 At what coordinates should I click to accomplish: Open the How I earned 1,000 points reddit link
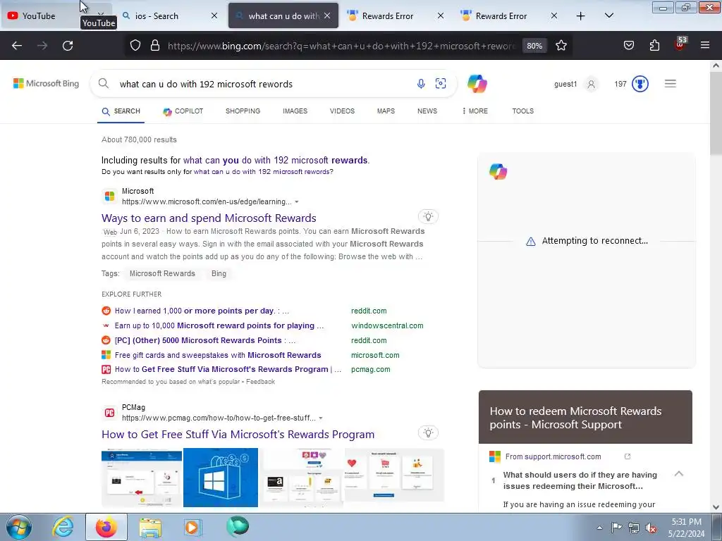click(x=202, y=311)
